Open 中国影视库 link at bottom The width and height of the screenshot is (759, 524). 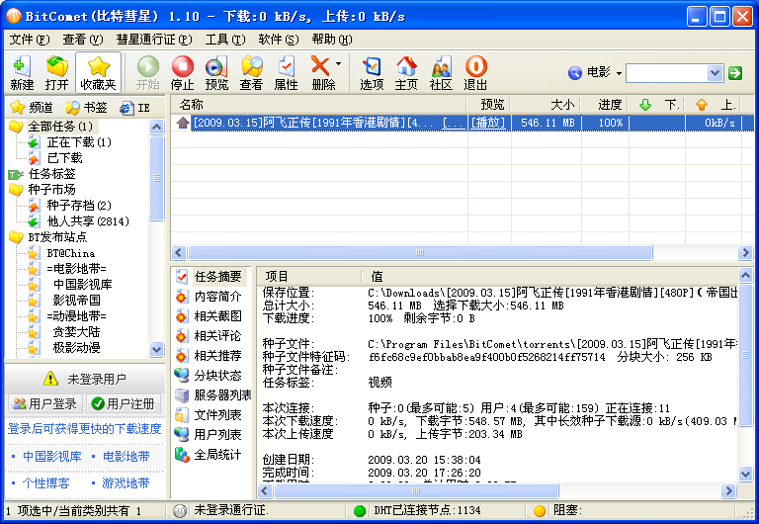click(51, 456)
